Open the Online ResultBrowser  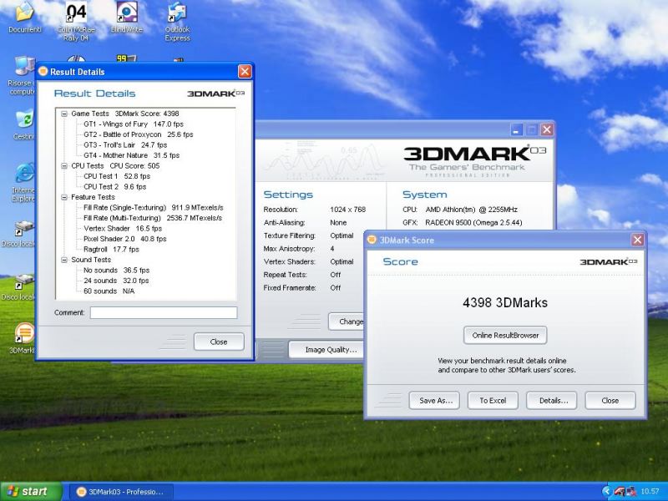click(x=505, y=336)
